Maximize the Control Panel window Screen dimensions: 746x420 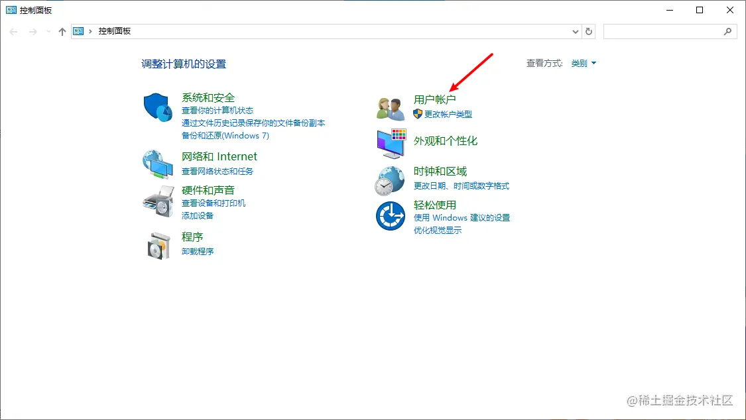click(x=700, y=10)
